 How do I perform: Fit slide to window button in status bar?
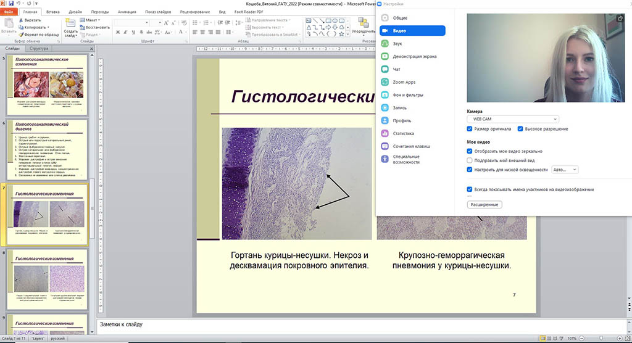click(x=627, y=339)
